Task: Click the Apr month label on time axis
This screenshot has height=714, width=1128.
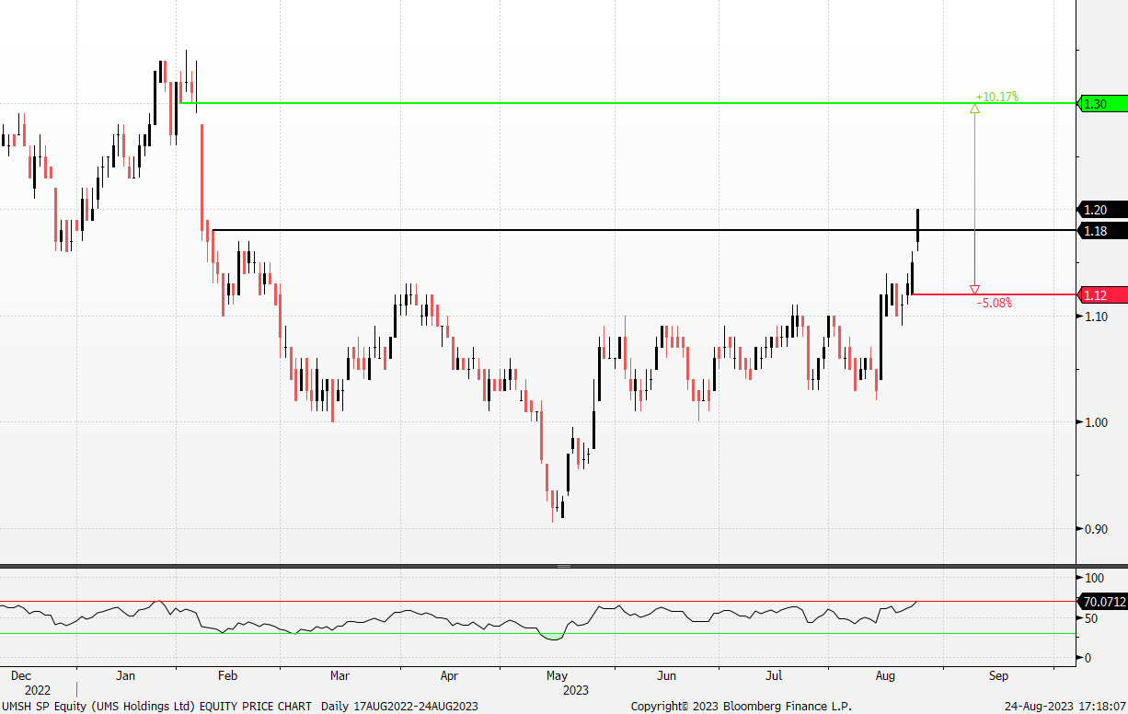Action: tap(449, 675)
